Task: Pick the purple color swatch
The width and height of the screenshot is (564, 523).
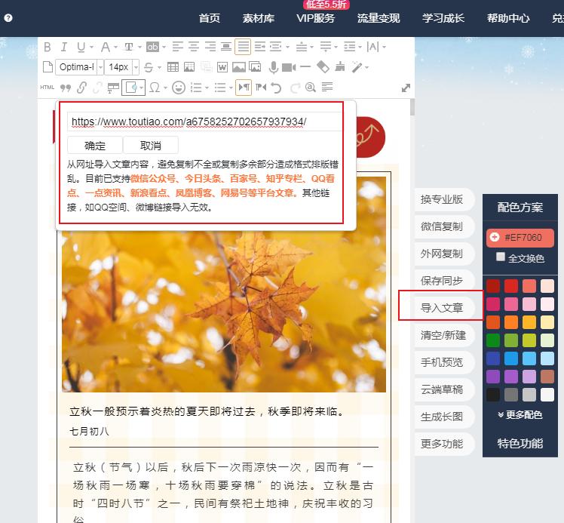Action: click(493, 377)
